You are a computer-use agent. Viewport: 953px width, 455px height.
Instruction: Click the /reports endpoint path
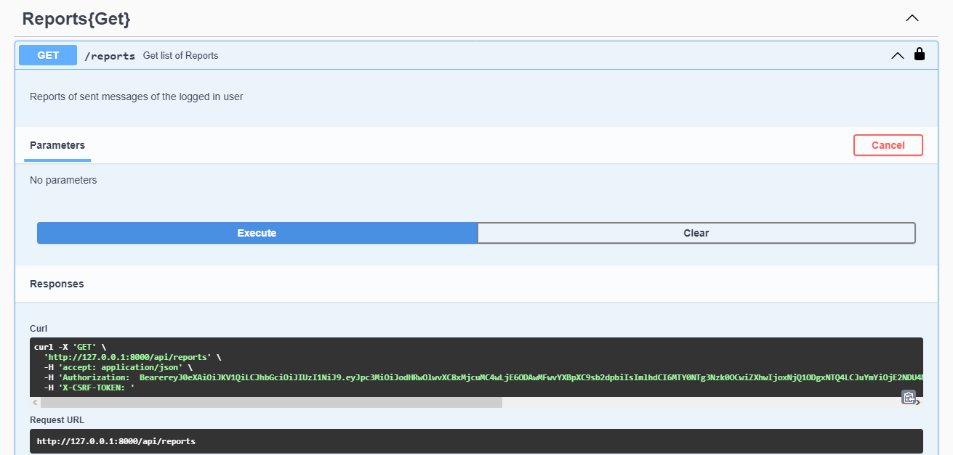110,55
